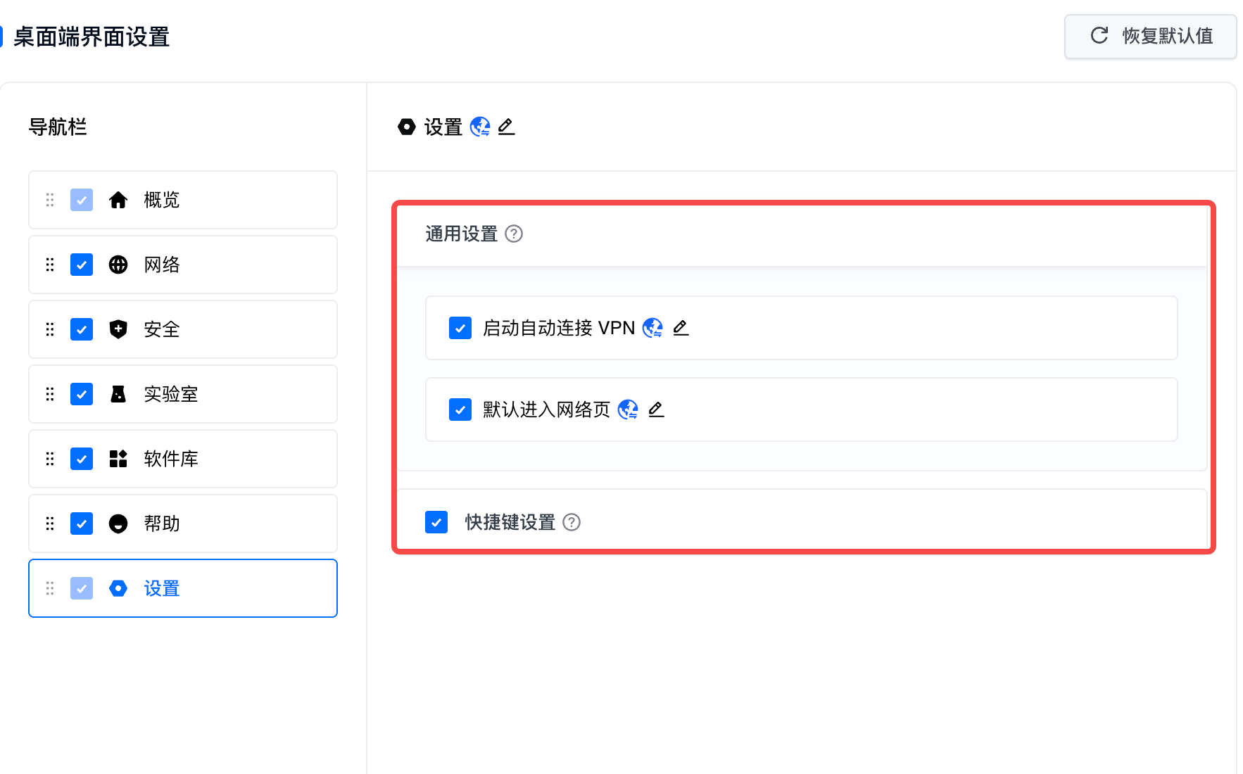The image size is (1243, 774).
Task: Select the 安全 navigation item
Action: [162, 329]
